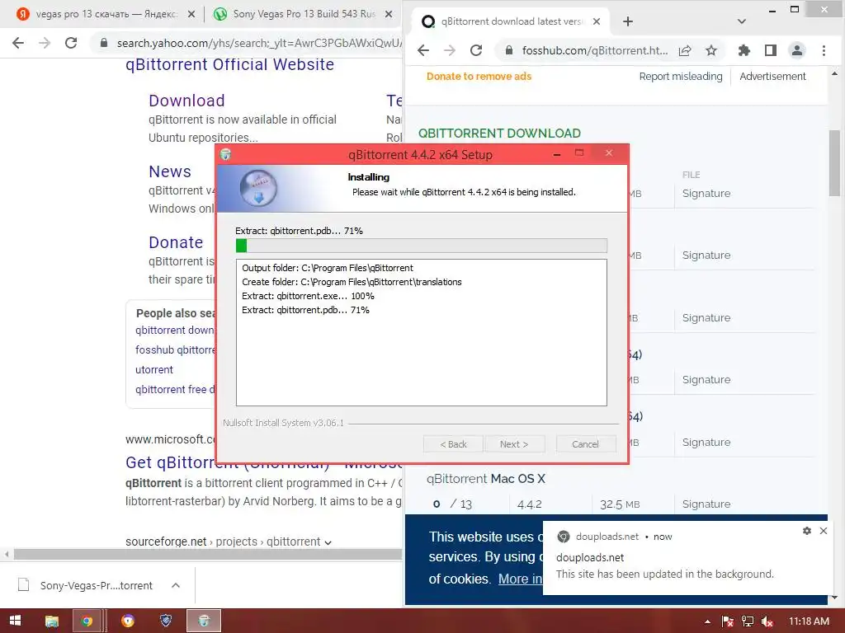Screen dimensions: 845x633
Task: Open qBittorrent Official Website result
Action: [229, 64]
